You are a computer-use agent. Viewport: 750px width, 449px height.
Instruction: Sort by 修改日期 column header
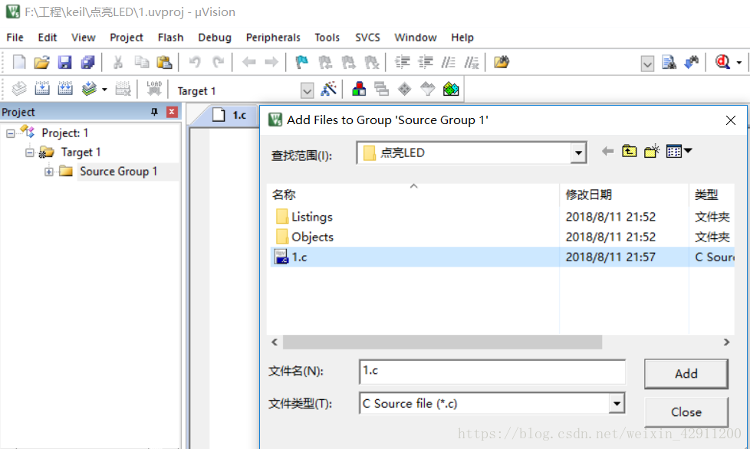623,195
